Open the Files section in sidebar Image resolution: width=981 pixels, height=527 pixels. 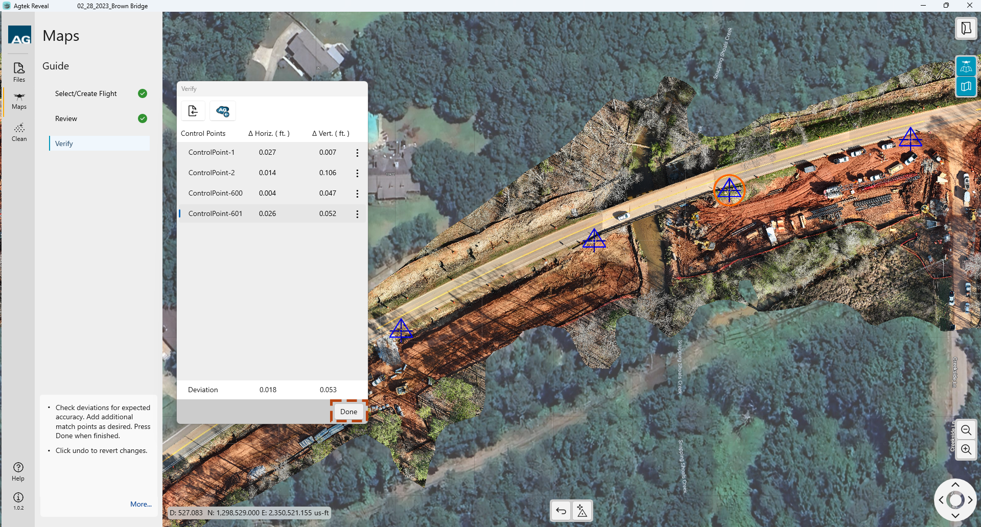click(x=19, y=72)
